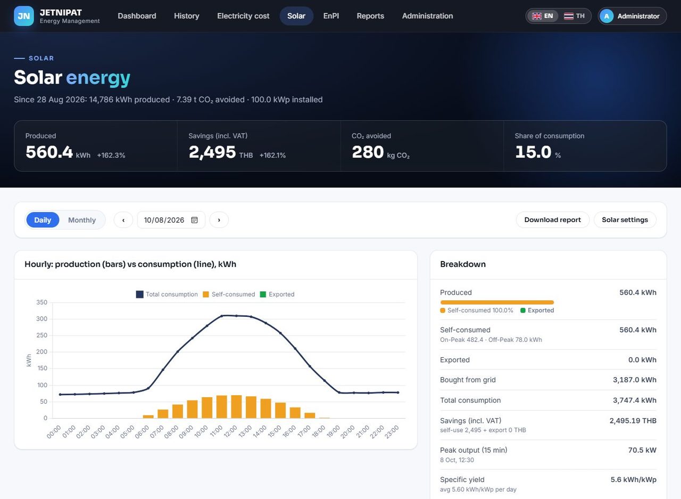Click the JETNIPAT Energy Management brand link
681x499 pixels.
(57, 16)
